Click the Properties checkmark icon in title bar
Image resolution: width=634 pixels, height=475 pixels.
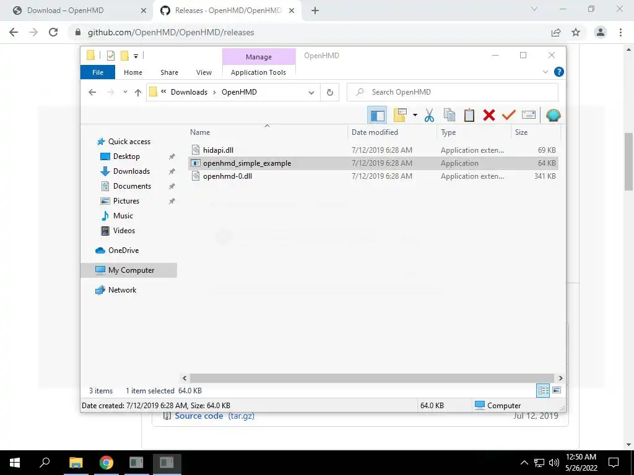pyautogui.click(x=110, y=56)
